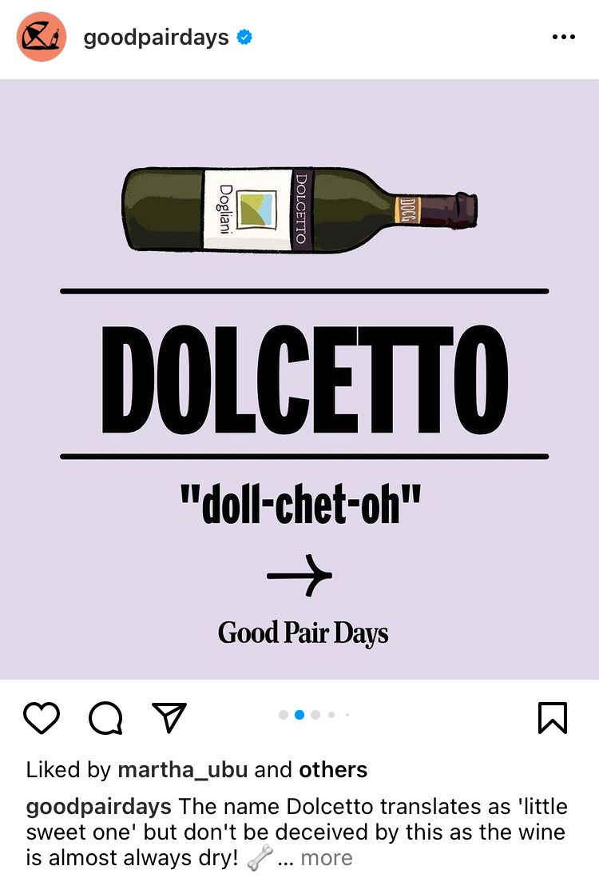Open martha_ubu profile from likes
Viewport: 599px width, 878px height.
coord(183,770)
